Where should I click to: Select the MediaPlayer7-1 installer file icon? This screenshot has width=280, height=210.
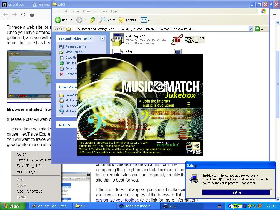(x=118, y=40)
